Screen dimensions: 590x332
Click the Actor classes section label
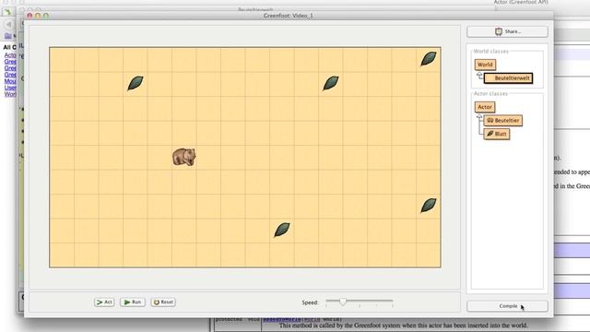490,93
